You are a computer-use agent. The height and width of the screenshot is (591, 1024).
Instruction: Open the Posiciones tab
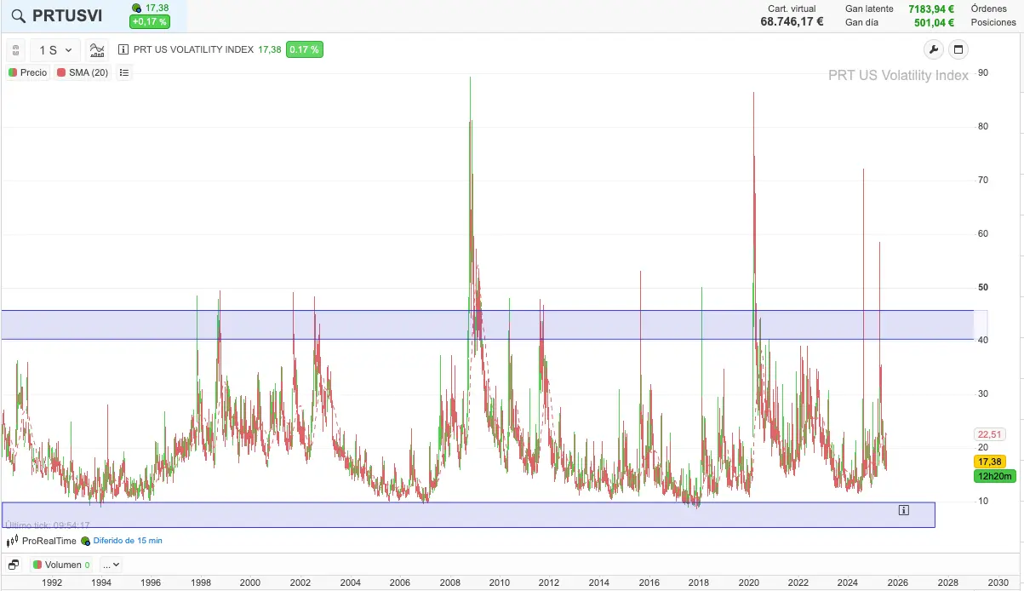993,22
